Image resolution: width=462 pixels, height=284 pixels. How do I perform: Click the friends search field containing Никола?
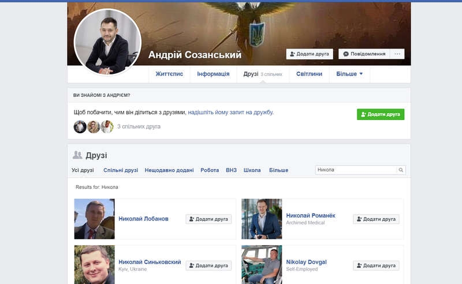(x=356, y=170)
